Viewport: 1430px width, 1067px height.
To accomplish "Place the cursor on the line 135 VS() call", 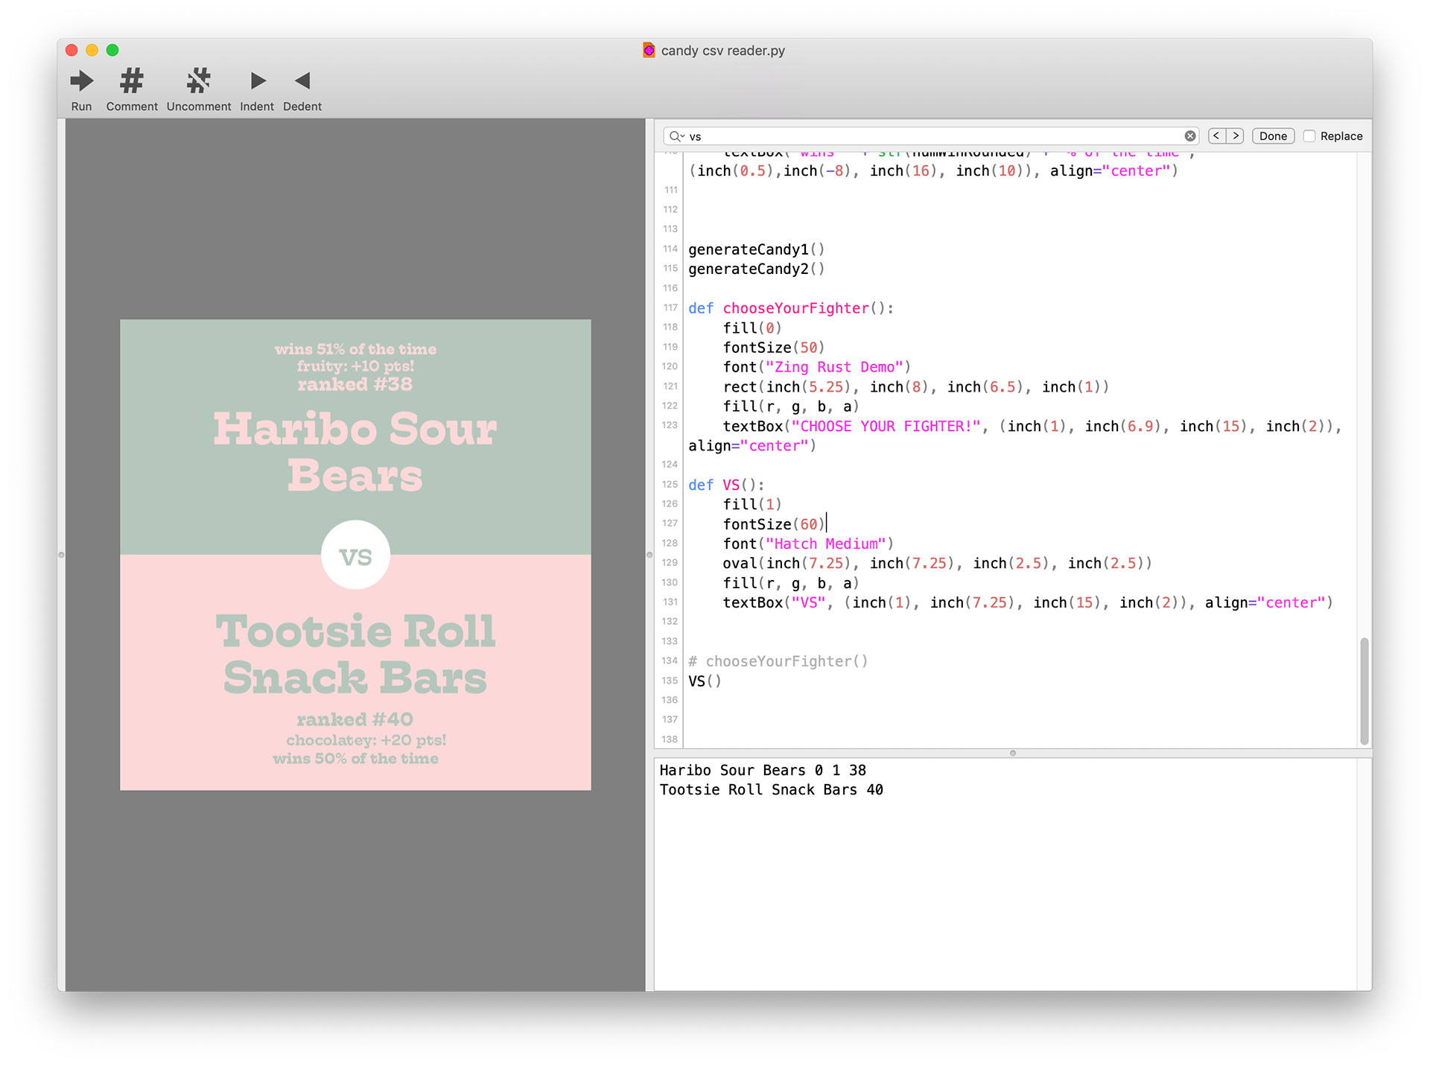I will tap(705, 681).
